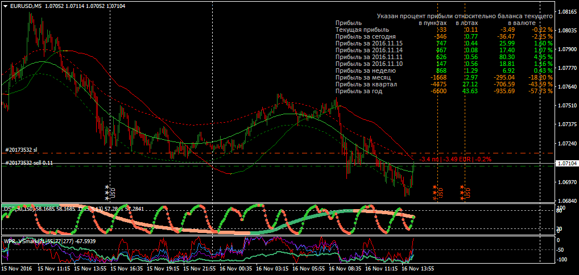Click the '15 Nov 11:15' time axis label

click(x=54, y=268)
